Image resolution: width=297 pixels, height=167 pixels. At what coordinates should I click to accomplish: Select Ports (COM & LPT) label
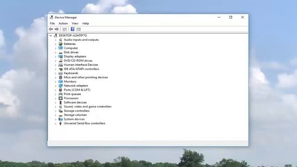77,90
